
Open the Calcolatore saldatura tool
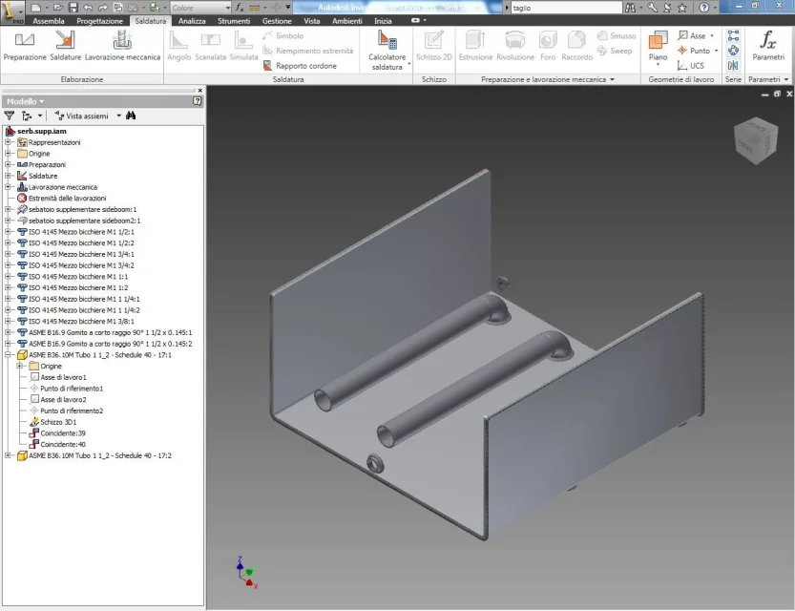[387, 50]
